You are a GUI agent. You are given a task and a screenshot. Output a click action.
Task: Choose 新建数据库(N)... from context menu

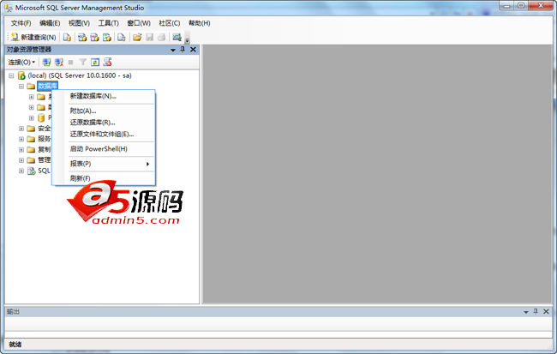(104, 96)
